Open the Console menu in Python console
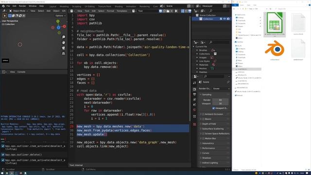 (21, 72)
